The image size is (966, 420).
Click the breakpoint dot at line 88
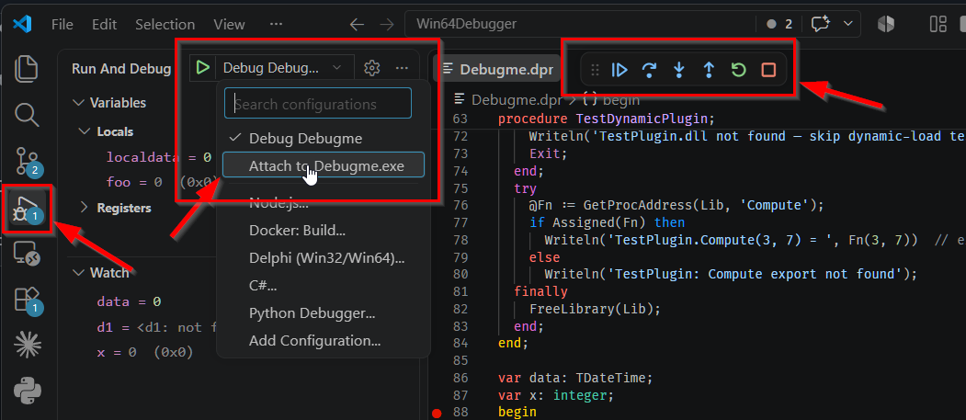(x=438, y=414)
